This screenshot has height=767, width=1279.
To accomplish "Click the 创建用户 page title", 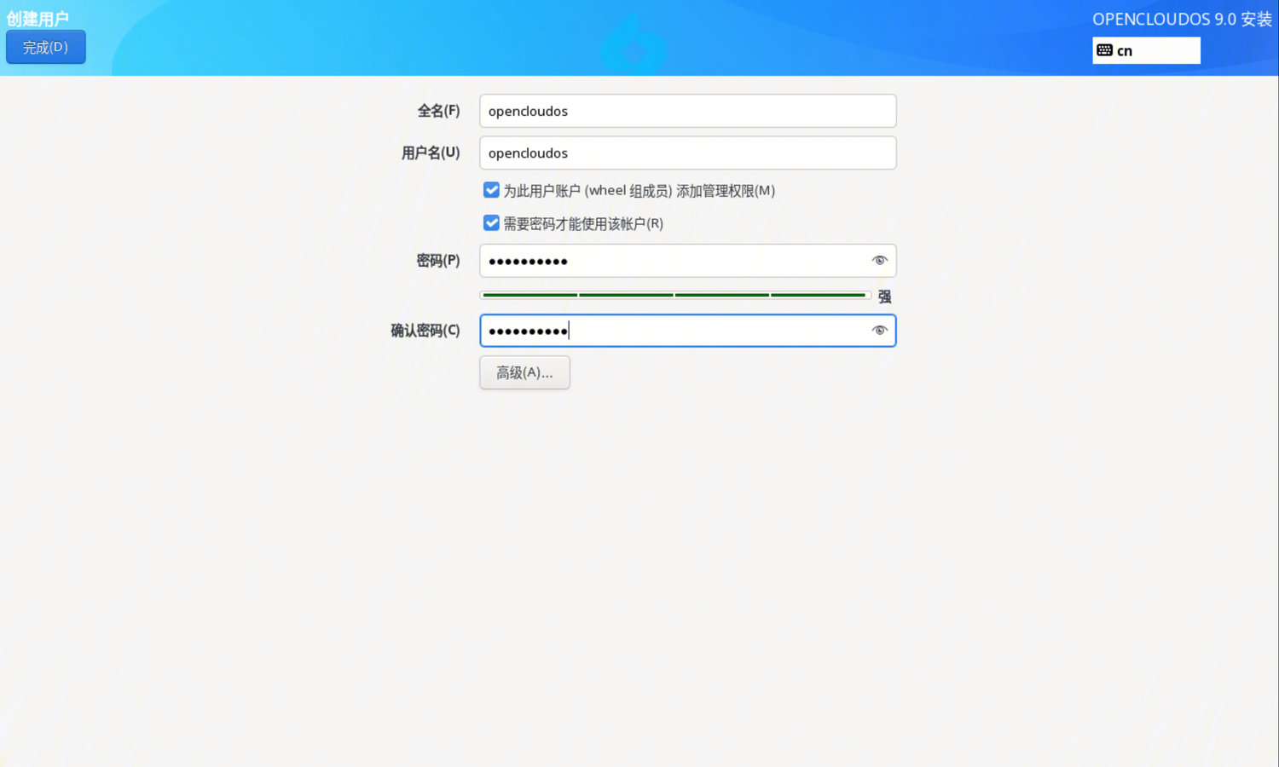I will pos(38,19).
